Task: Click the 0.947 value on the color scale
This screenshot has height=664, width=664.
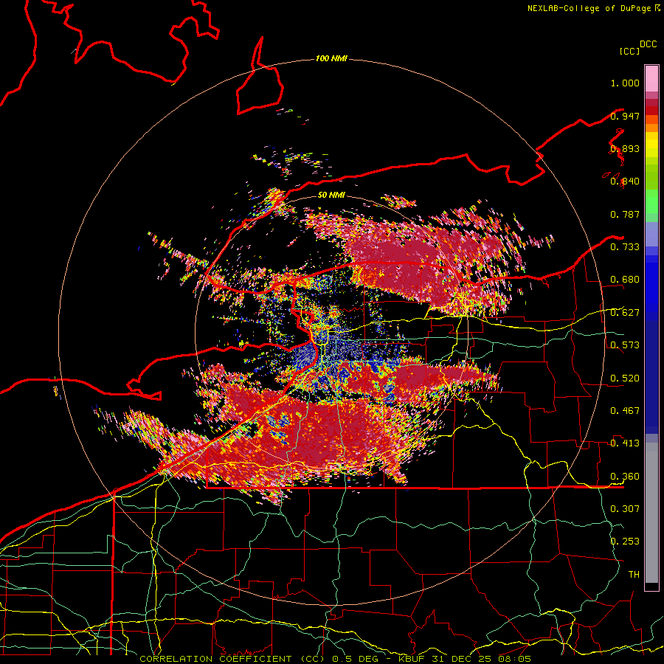Action: [x=625, y=116]
